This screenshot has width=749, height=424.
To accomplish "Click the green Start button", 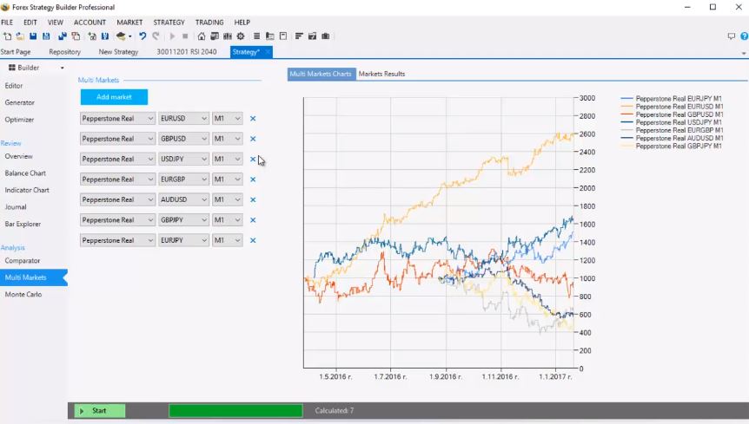I will pos(100,411).
